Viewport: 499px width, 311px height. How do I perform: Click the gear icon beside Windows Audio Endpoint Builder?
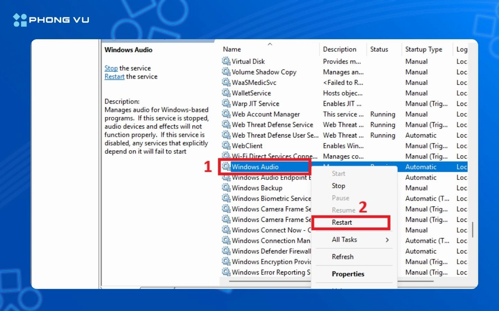(x=226, y=178)
